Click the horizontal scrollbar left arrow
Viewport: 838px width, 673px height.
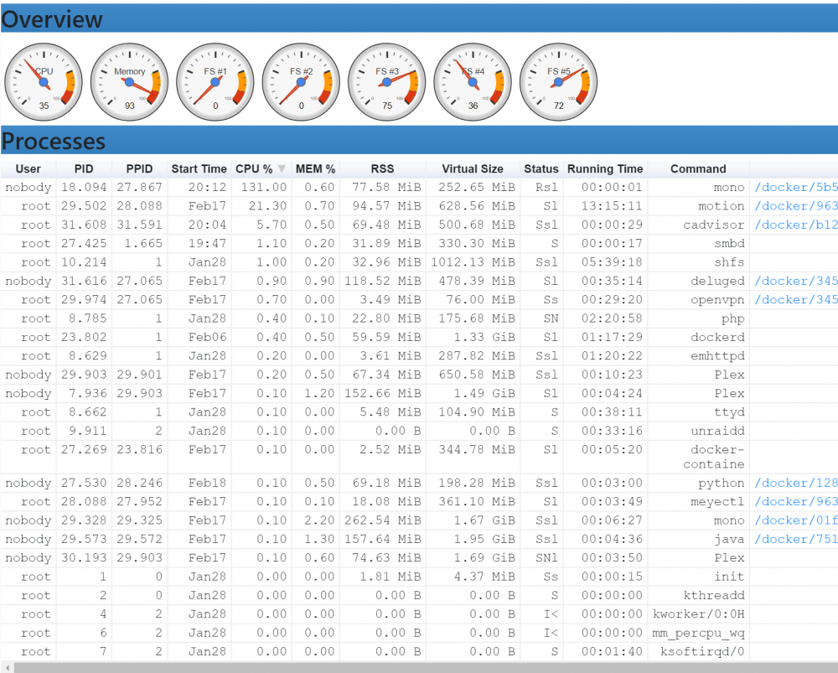(7, 668)
